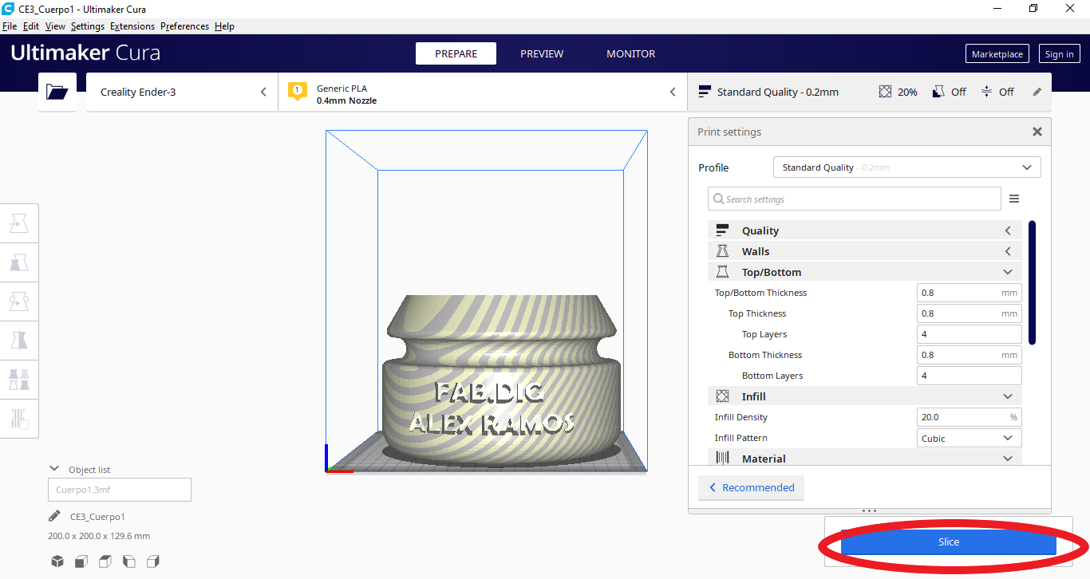Edit the Bottom Thickness value
The height and width of the screenshot is (579, 1090).
pos(970,355)
